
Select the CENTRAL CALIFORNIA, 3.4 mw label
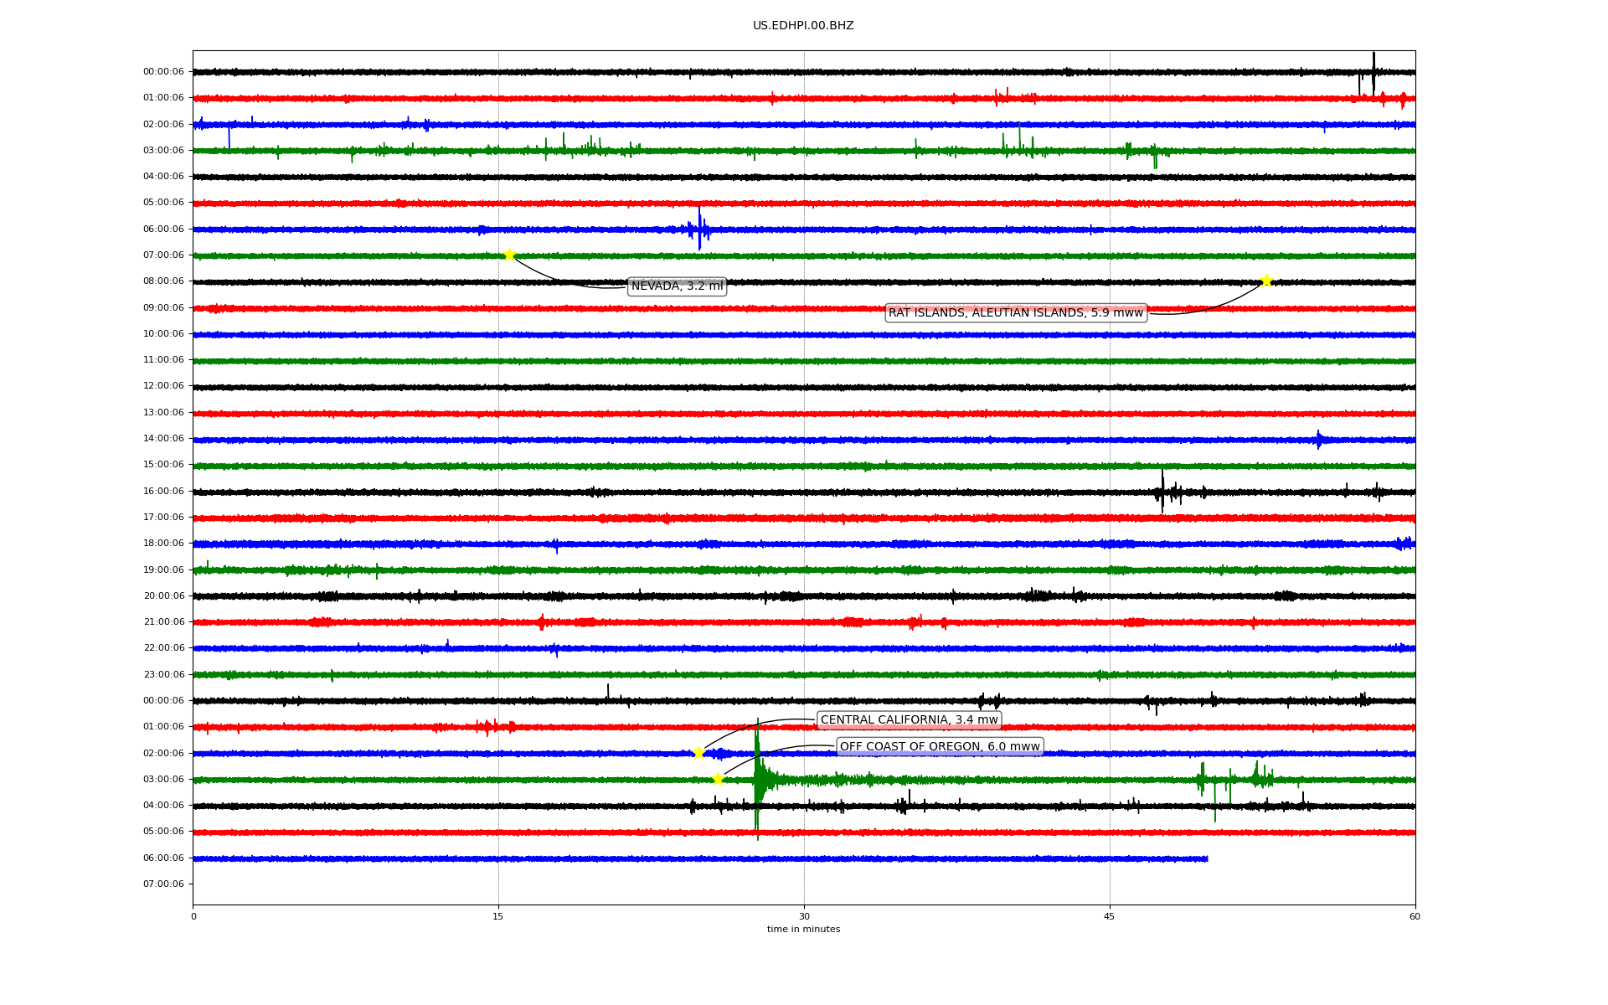(x=909, y=720)
